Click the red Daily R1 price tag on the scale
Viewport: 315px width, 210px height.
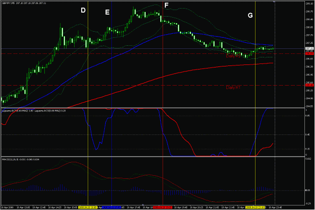309,85
